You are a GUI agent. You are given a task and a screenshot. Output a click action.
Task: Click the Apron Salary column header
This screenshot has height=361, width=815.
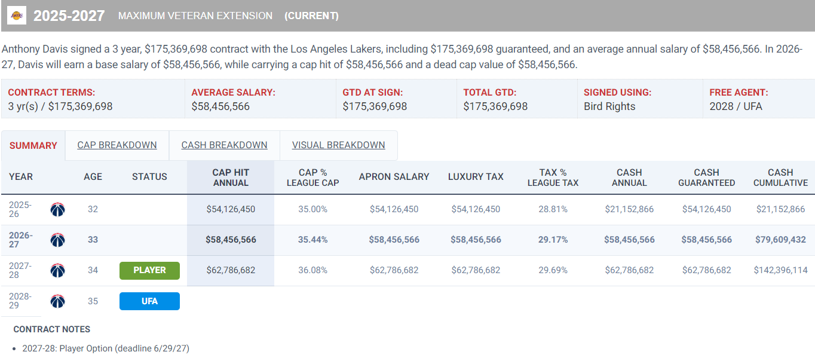[x=394, y=177]
